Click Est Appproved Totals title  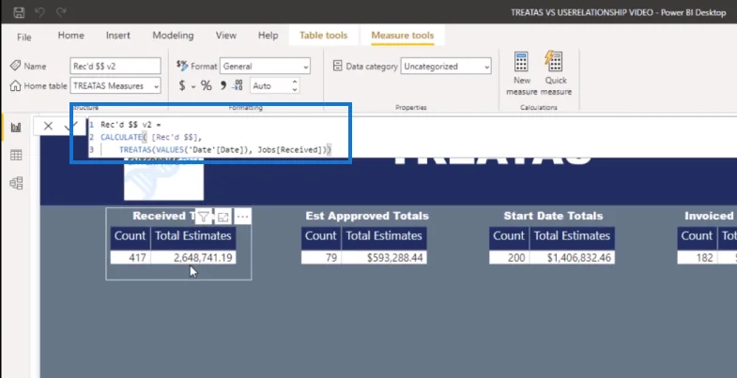[367, 216]
